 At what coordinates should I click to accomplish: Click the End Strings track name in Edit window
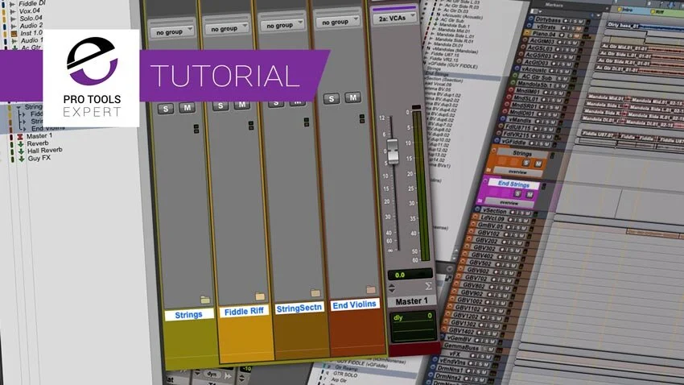pyautogui.click(x=513, y=184)
